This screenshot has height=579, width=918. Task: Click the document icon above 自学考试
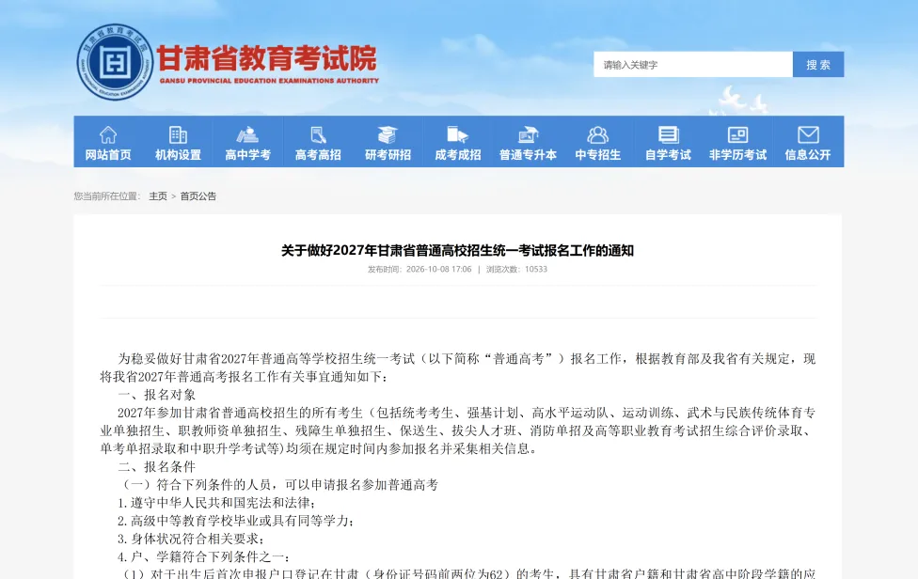(668, 134)
